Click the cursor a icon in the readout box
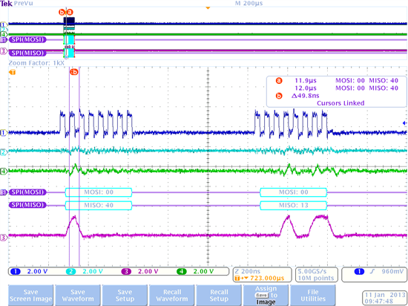The image size is (408, 306). 279,81
